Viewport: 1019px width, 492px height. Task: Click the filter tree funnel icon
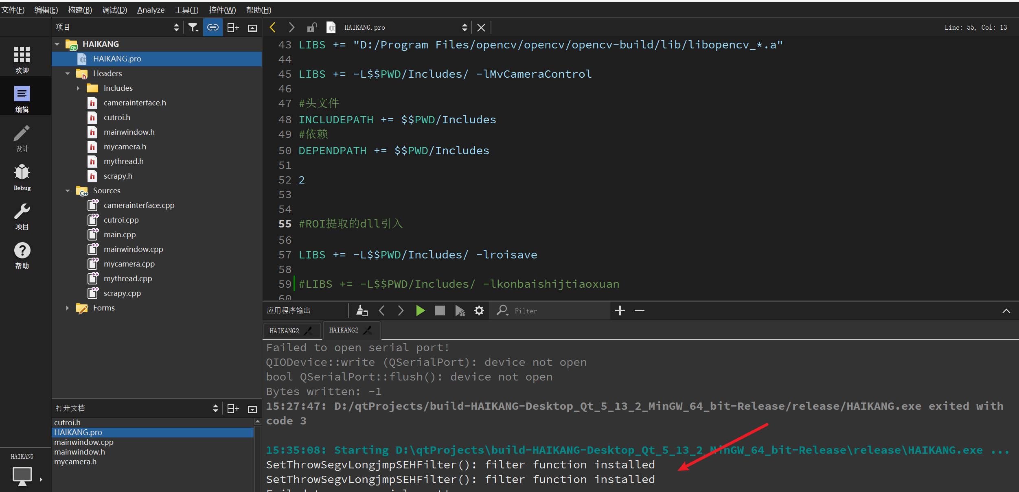pos(193,27)
